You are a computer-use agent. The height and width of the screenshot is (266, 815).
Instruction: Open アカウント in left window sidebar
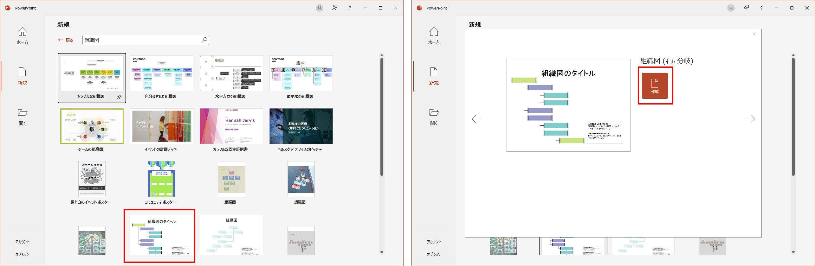pyautogui.click(x=22, y=242)
